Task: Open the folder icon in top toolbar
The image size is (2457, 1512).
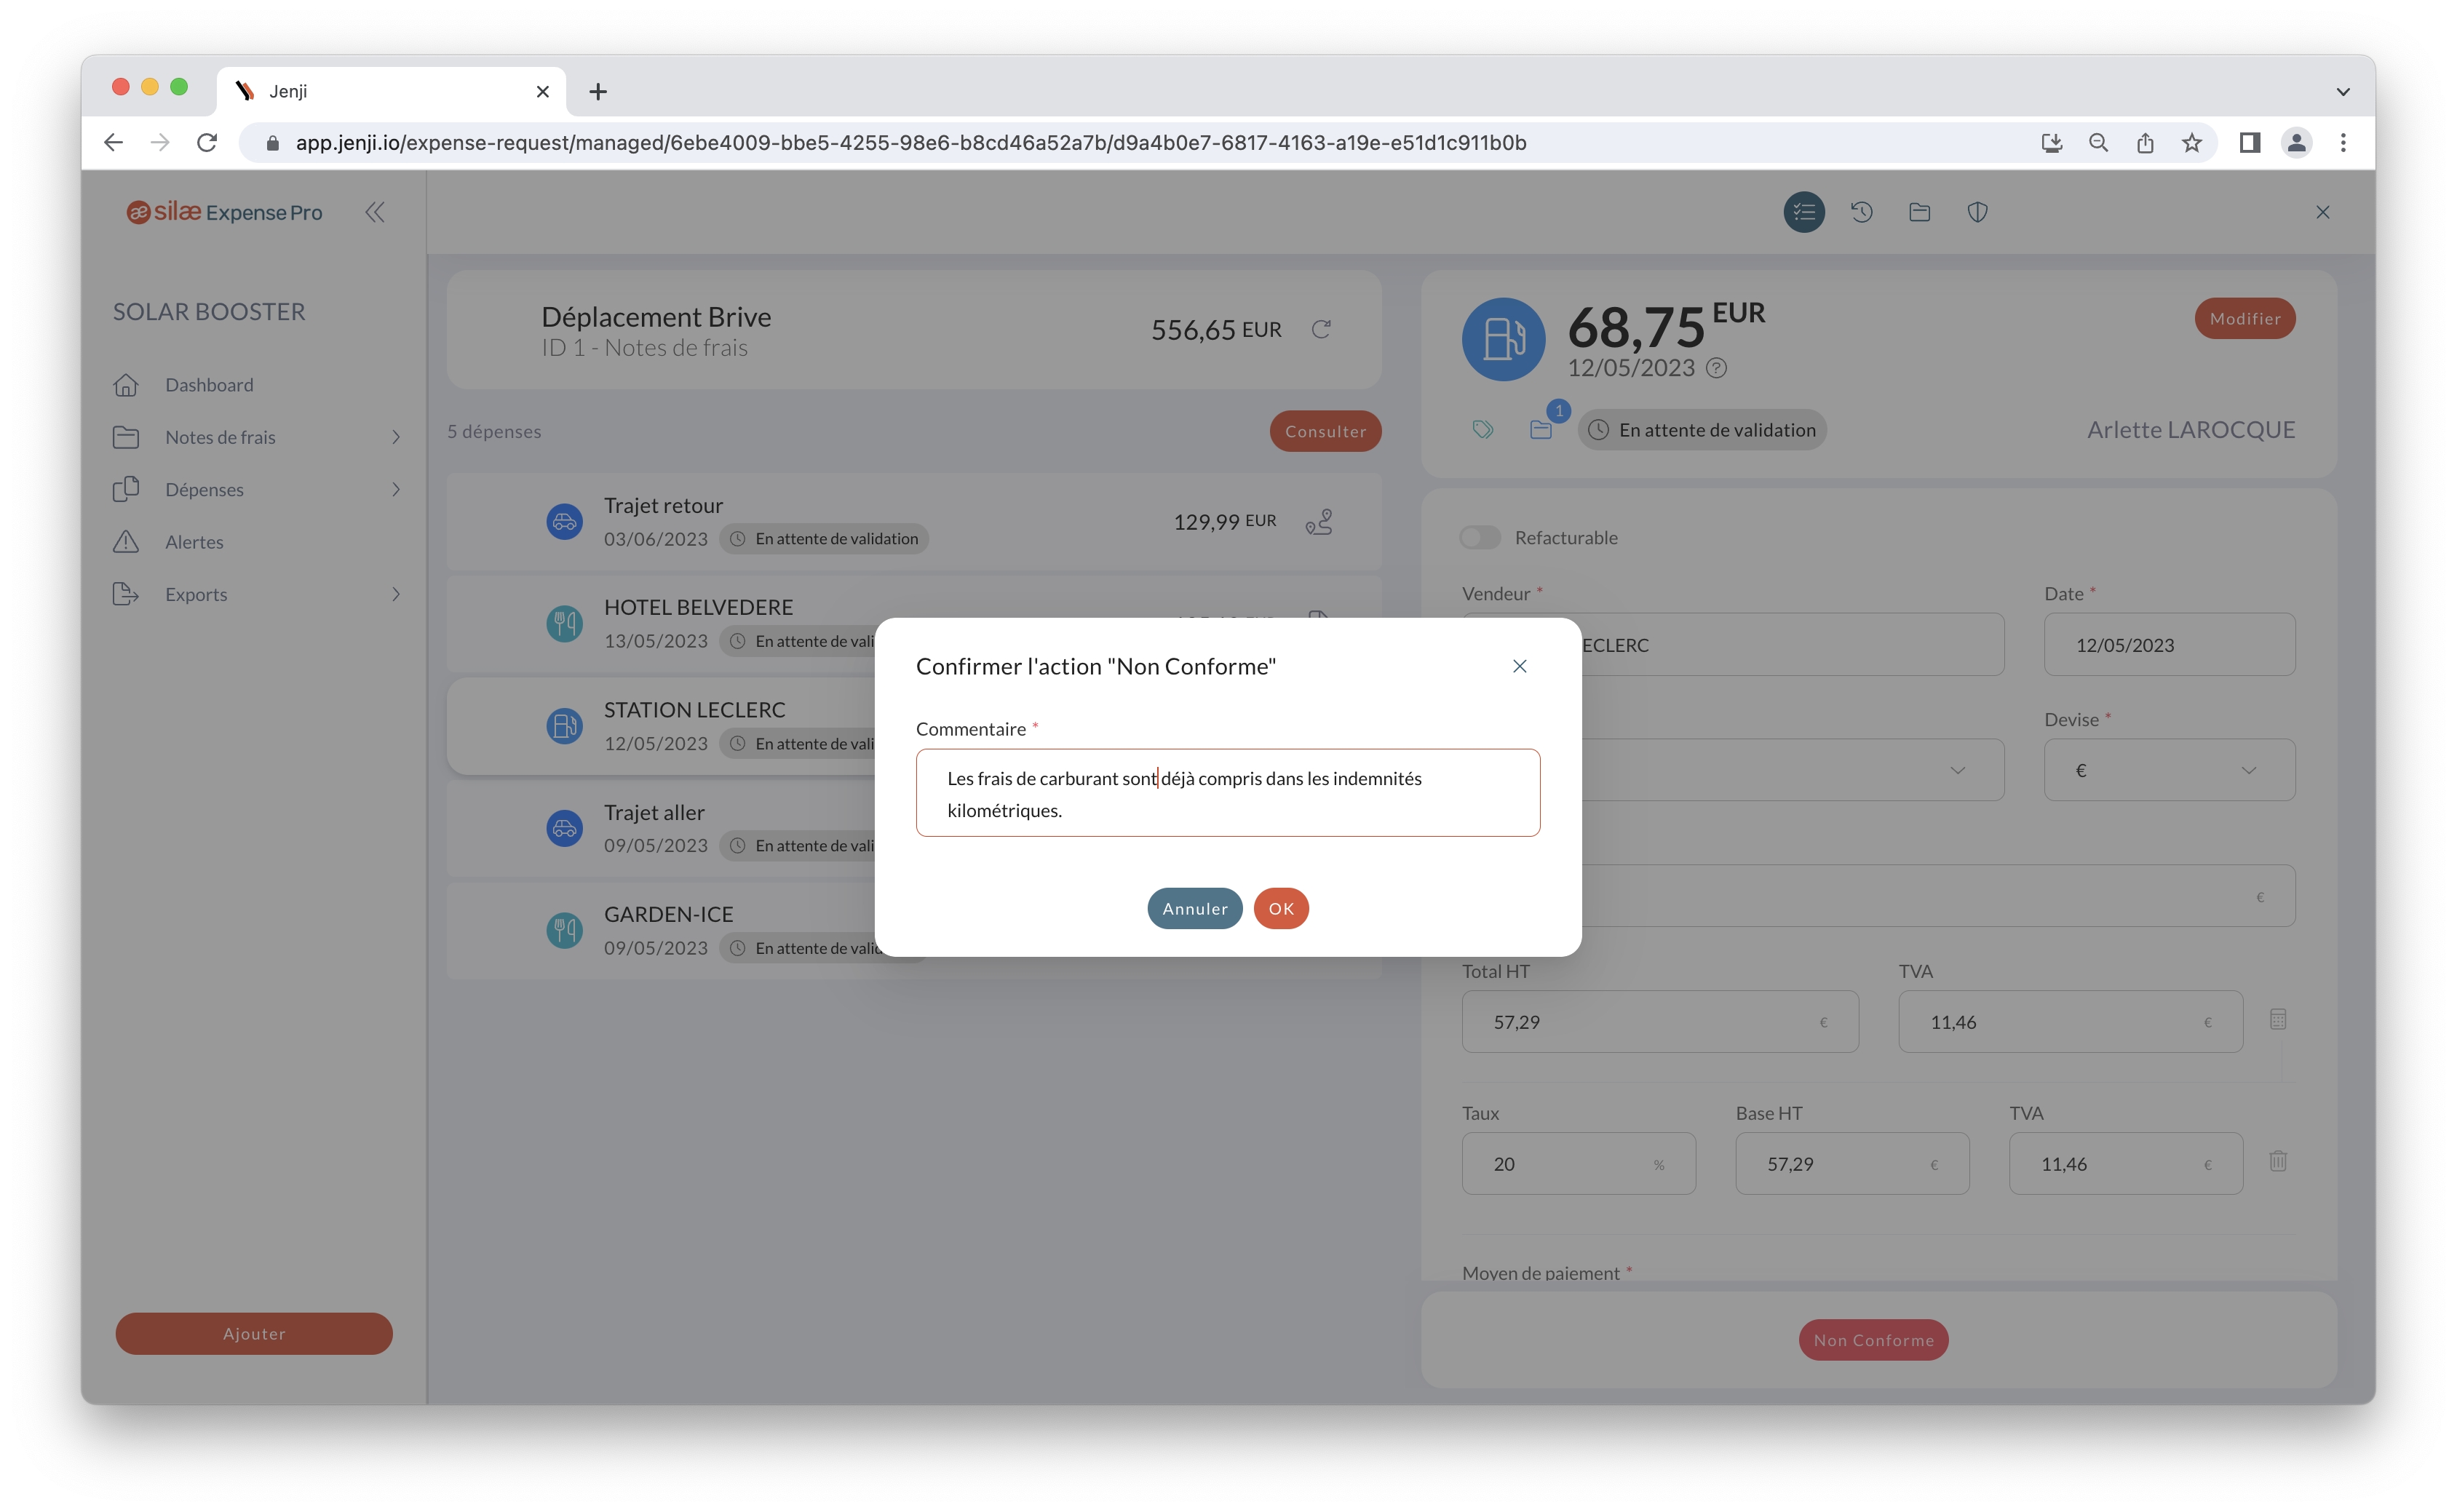Action: coord(1919,212)
